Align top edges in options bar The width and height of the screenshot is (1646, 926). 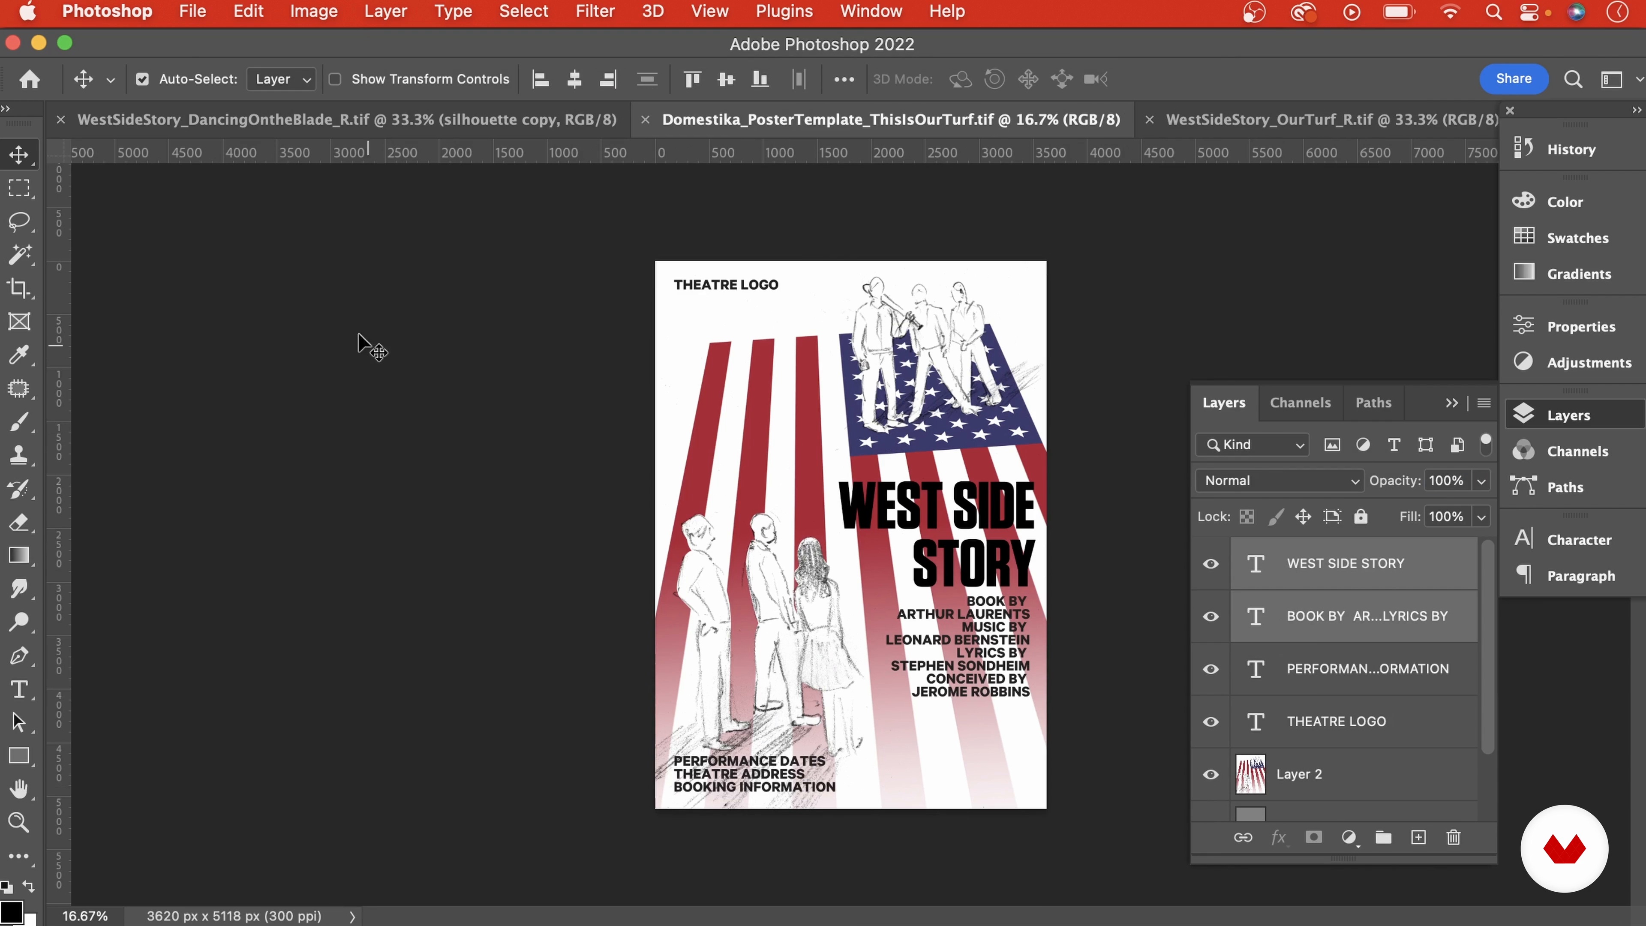692,79
